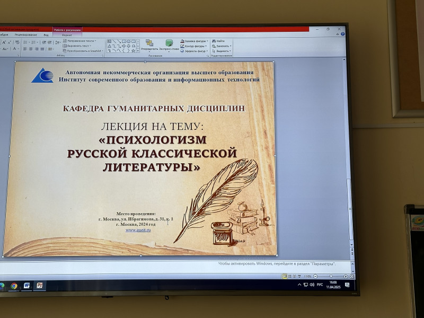The width and height of the screenshot is (424, 318).
Task: Open the notification center in the tray
Action: coord(347,285)
